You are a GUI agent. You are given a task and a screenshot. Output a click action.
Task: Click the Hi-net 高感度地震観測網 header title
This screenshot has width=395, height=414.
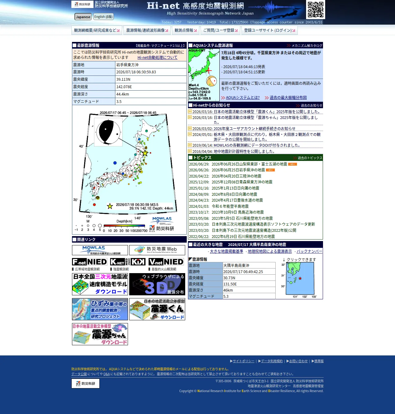click(196, 6)
